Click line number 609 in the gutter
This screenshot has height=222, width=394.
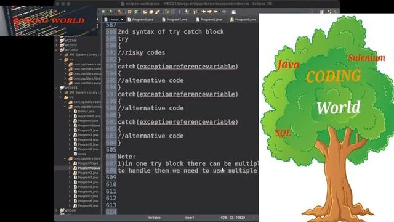click(111, 178)
